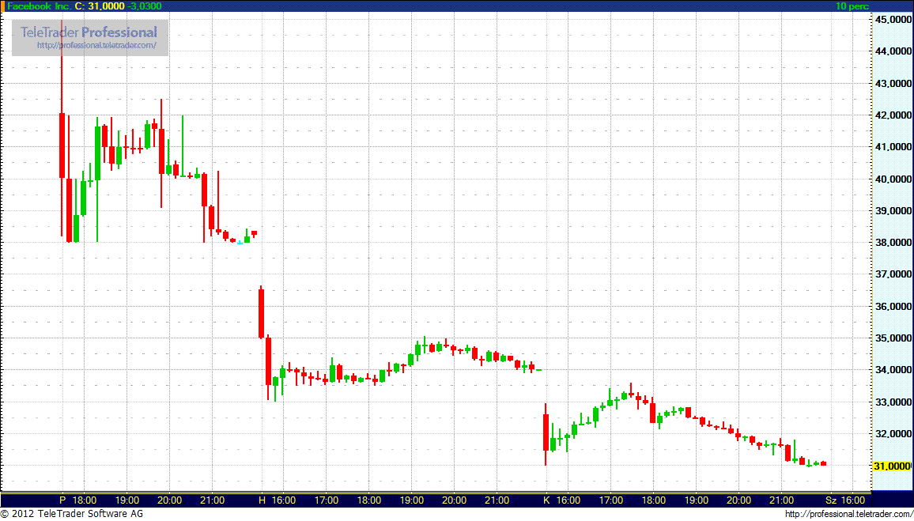Click the Sz 16:00 time axis label
The image size is (914, 521).
846,500
